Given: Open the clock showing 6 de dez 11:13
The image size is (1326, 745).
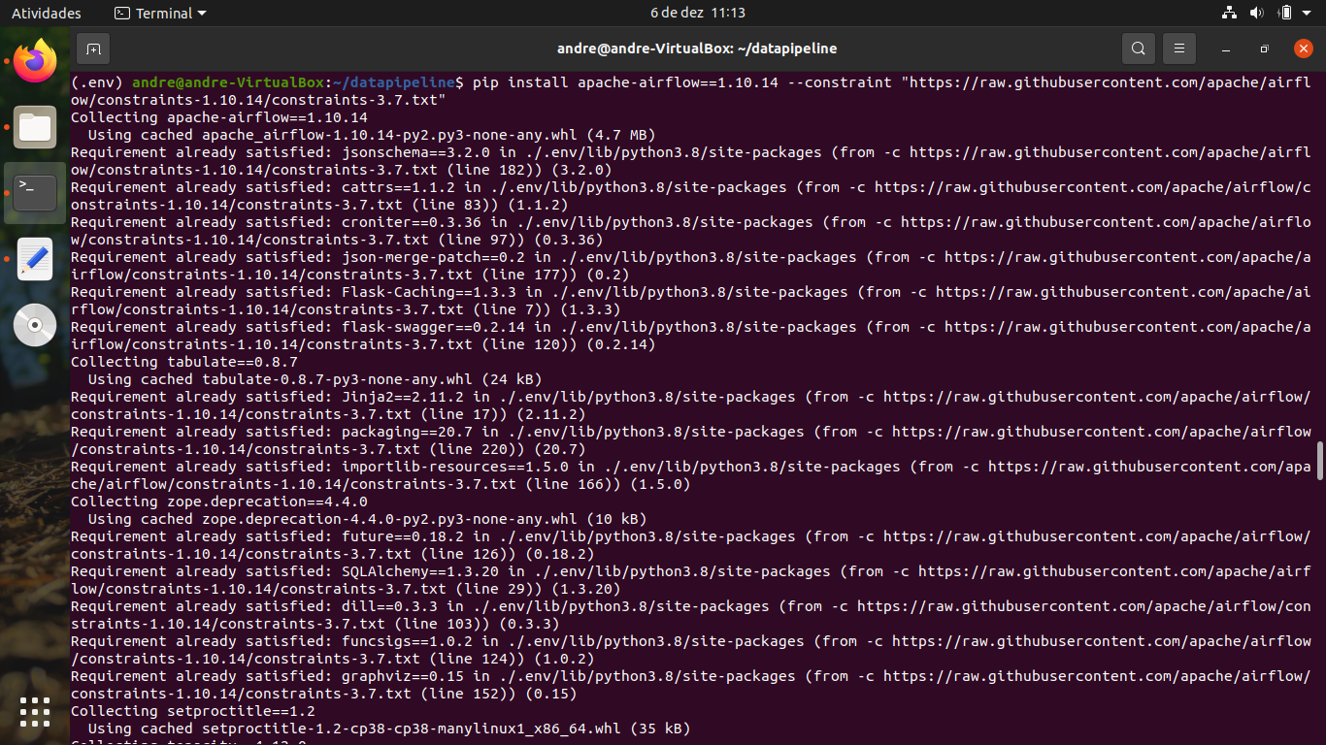Looking at the screenshot, I should 697,14.
